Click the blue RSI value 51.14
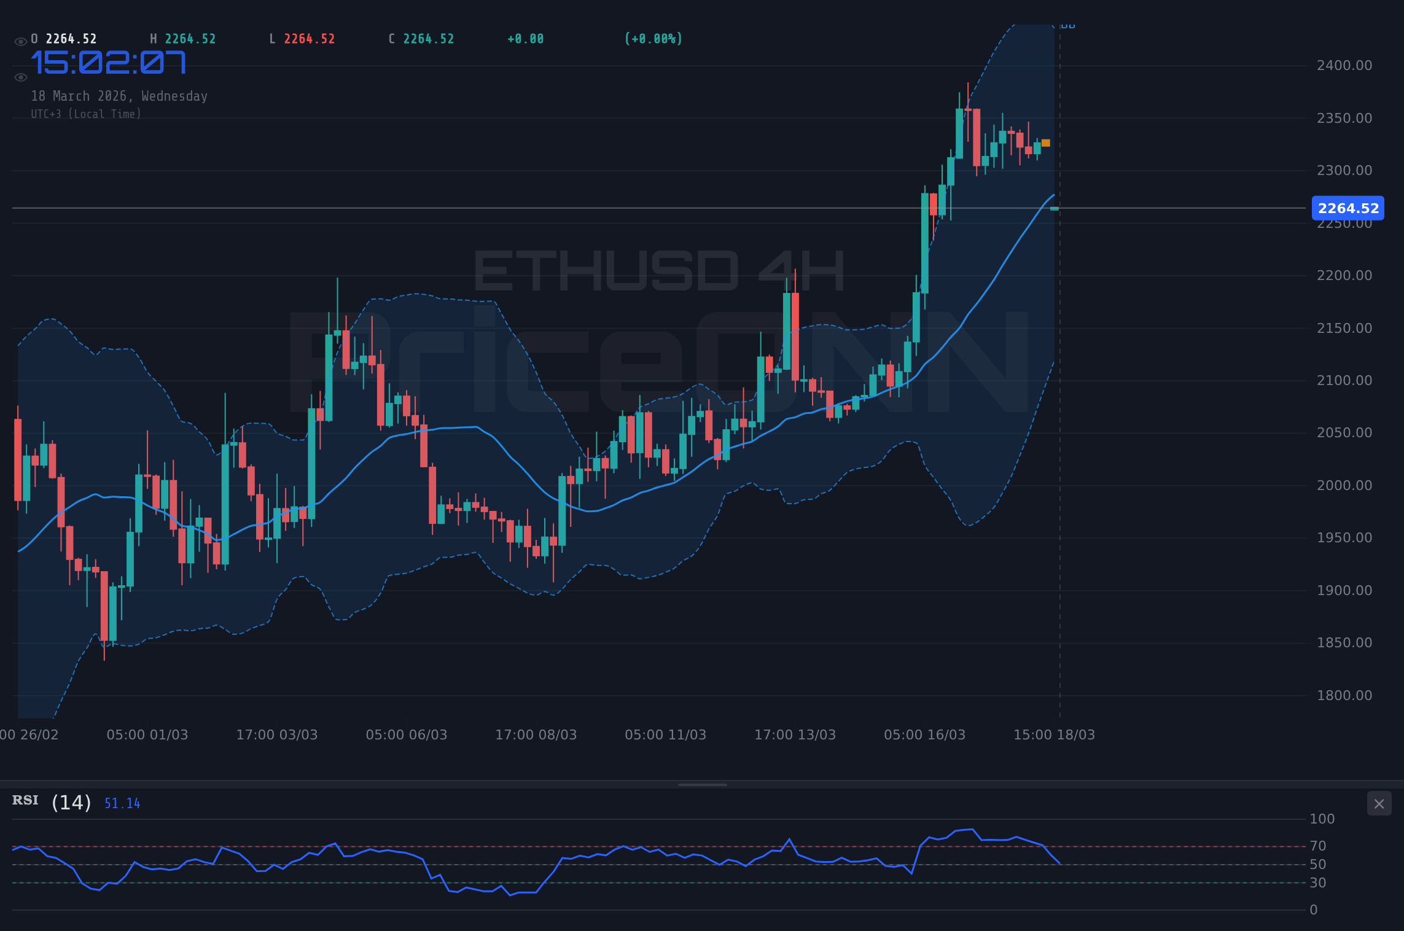 pos(121,803)
